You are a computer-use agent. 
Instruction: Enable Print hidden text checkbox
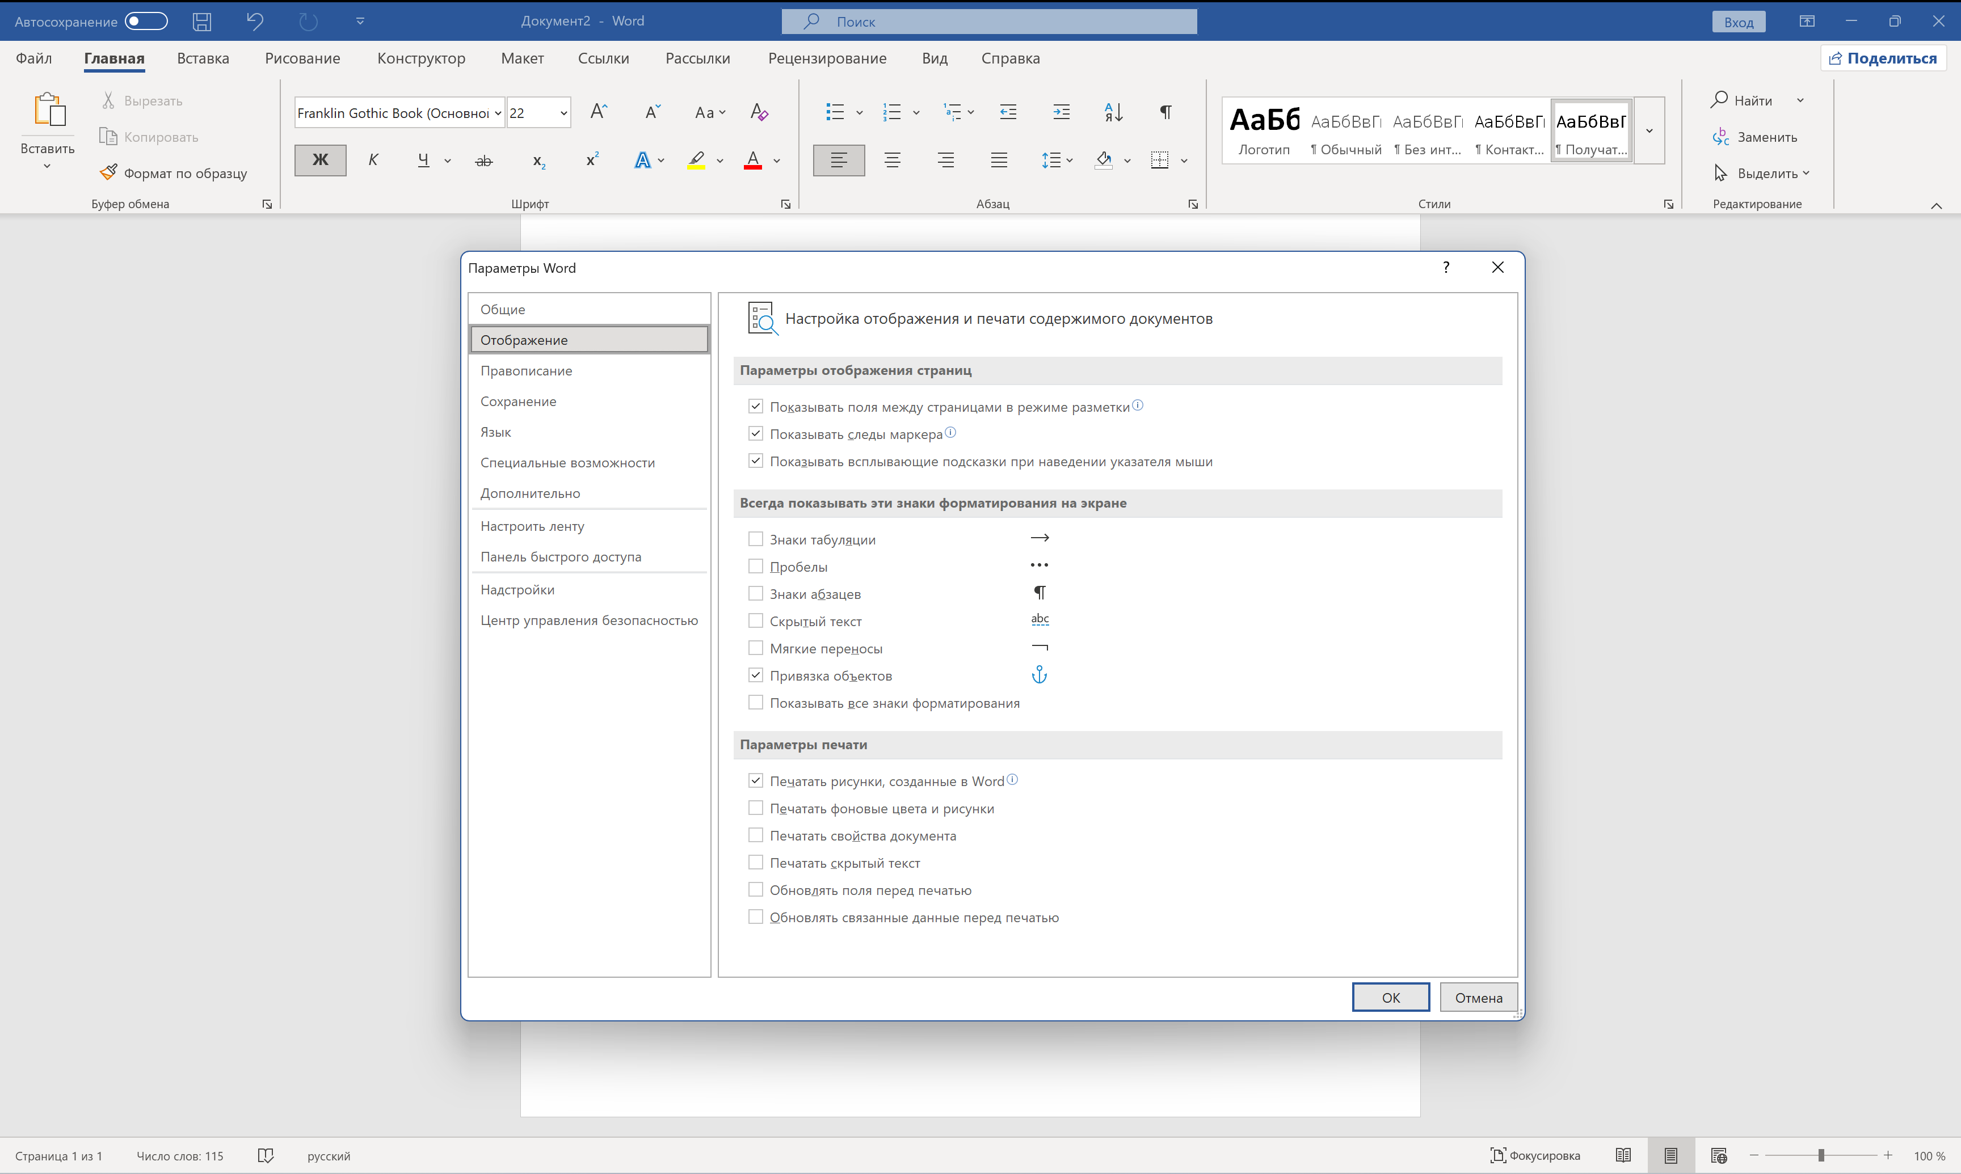point(755,862)
